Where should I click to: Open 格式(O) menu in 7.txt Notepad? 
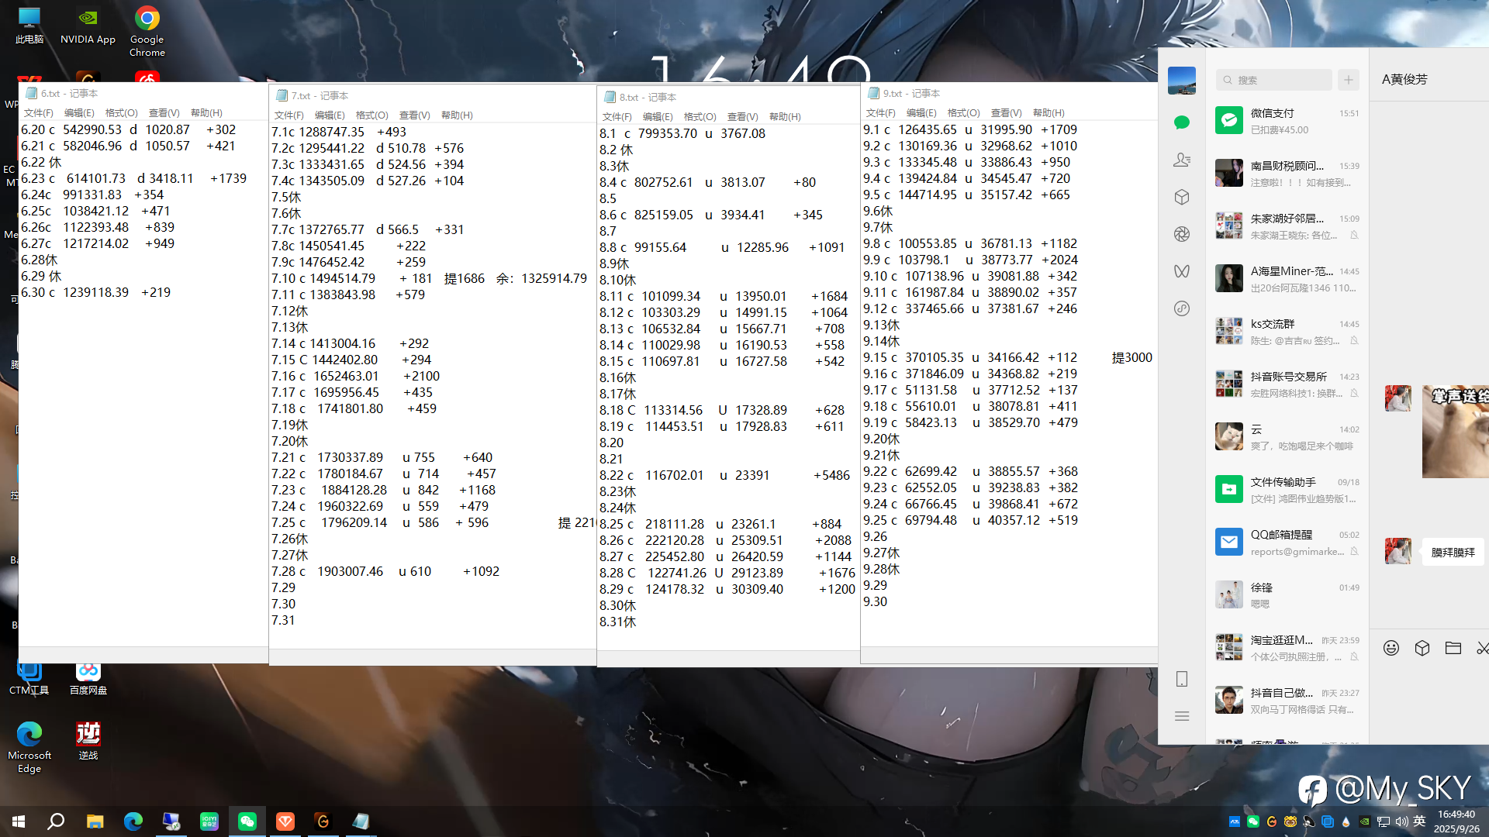(371, 115)
